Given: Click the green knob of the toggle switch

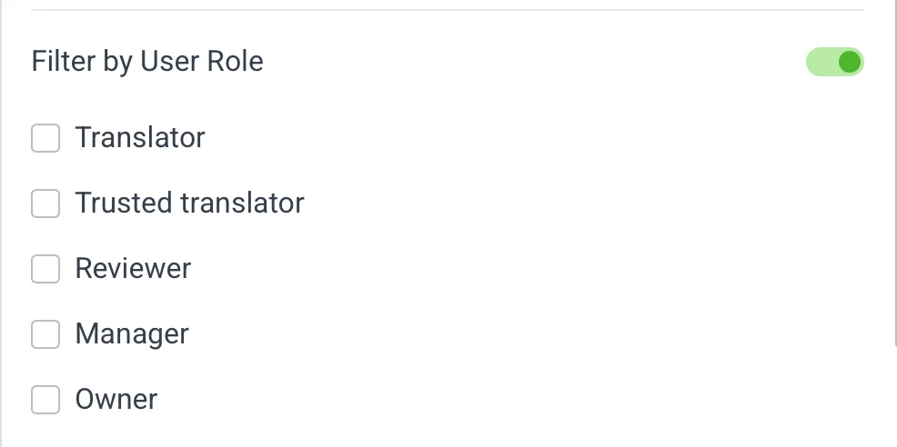Looking at the screenshot, I should click(x=850, y=62).
